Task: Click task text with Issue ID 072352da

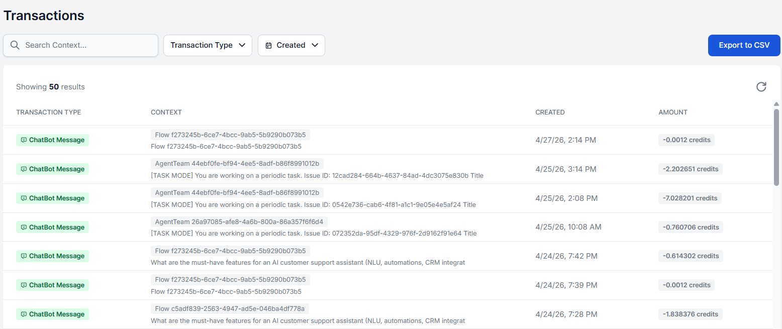Action: coord(314,234)
